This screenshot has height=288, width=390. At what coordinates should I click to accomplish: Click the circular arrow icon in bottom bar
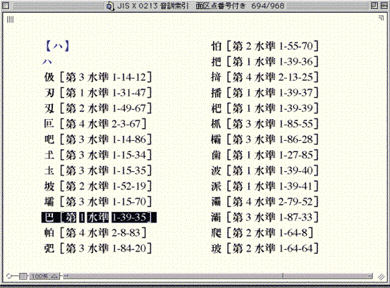click(9, 276)
